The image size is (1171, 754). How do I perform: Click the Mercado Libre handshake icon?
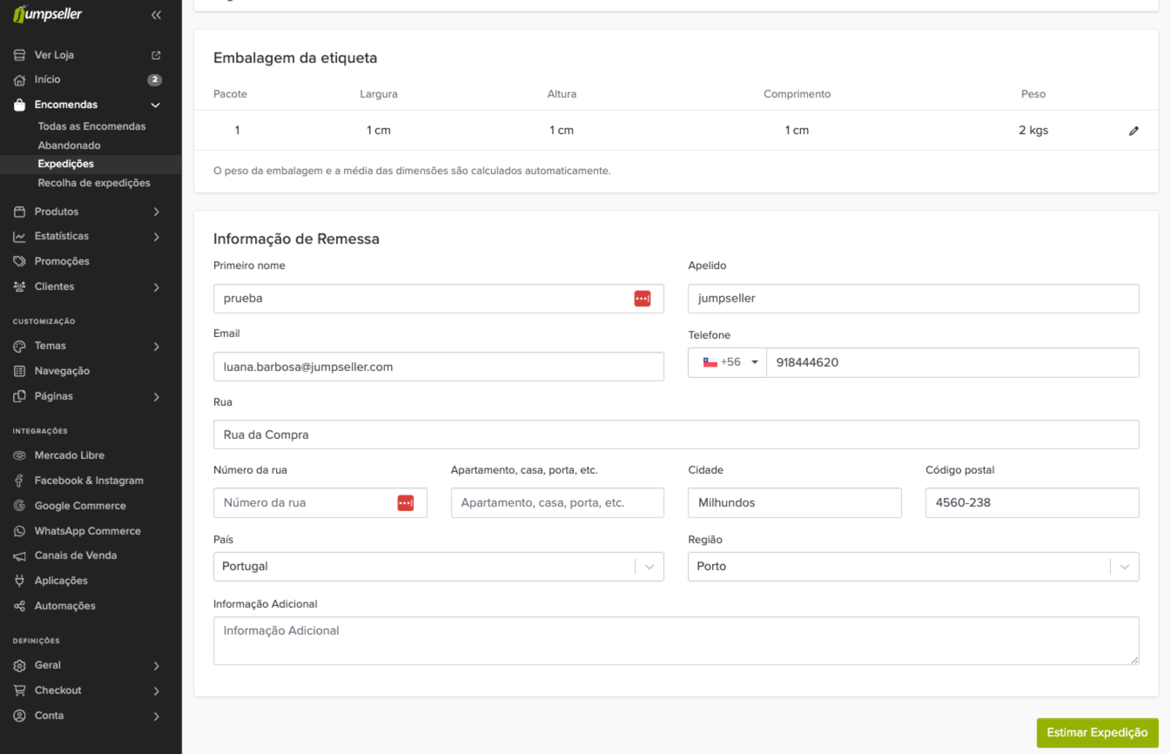point(19,455)
